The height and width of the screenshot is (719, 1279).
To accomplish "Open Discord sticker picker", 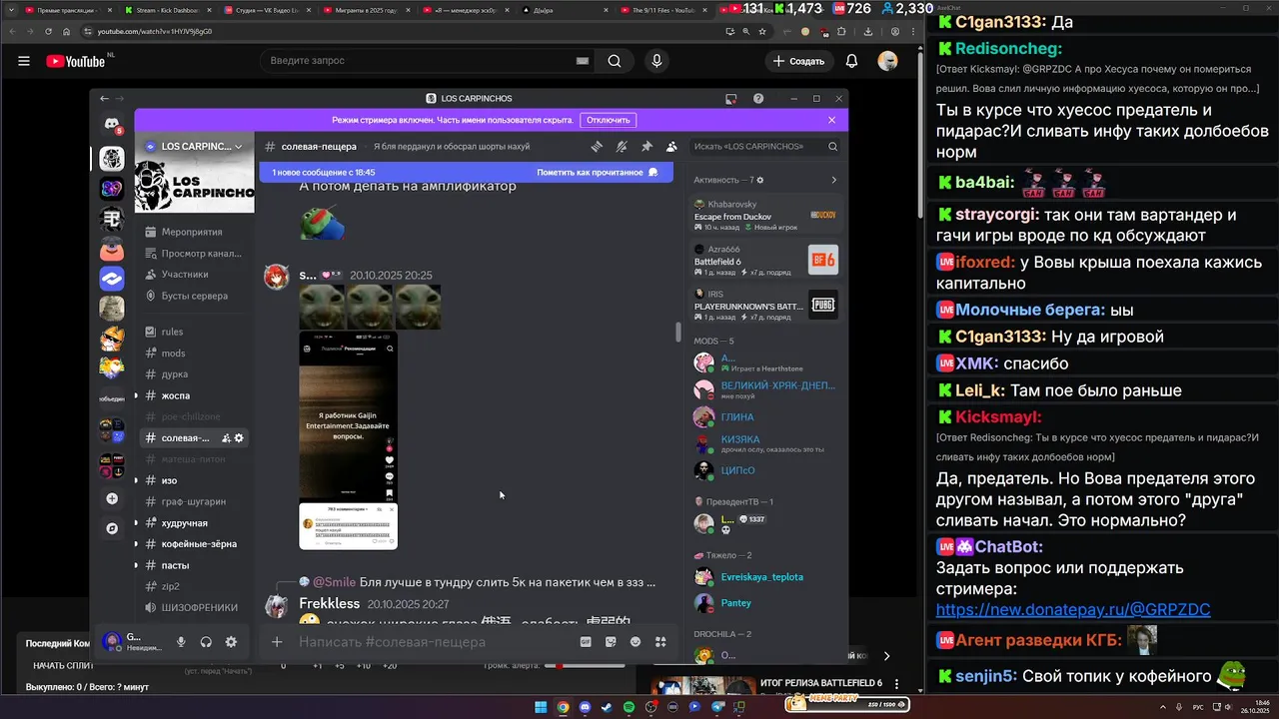I will (x=611, y=642).
